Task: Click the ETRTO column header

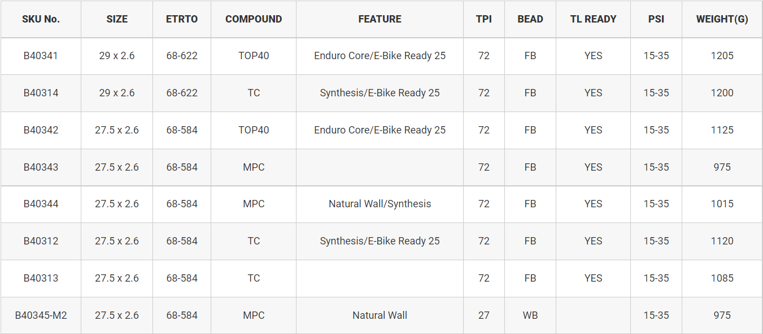Action: point(182,19)
